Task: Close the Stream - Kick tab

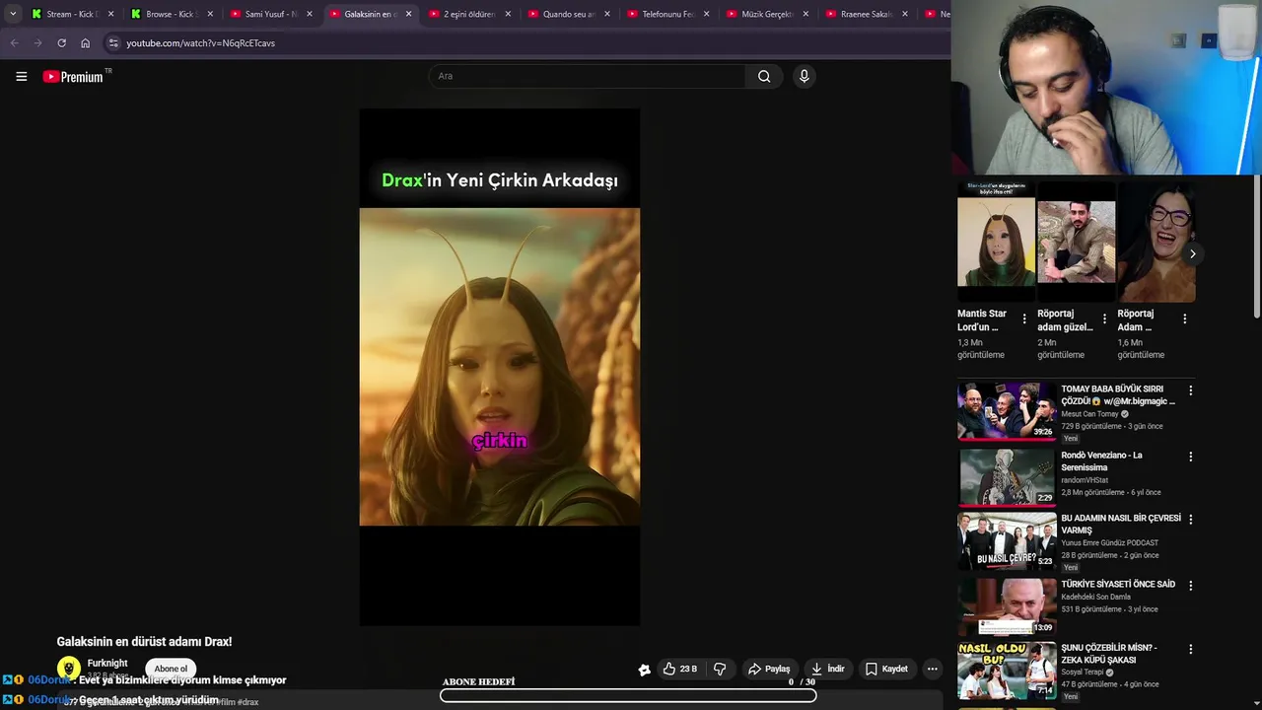Action: [110, 14]
